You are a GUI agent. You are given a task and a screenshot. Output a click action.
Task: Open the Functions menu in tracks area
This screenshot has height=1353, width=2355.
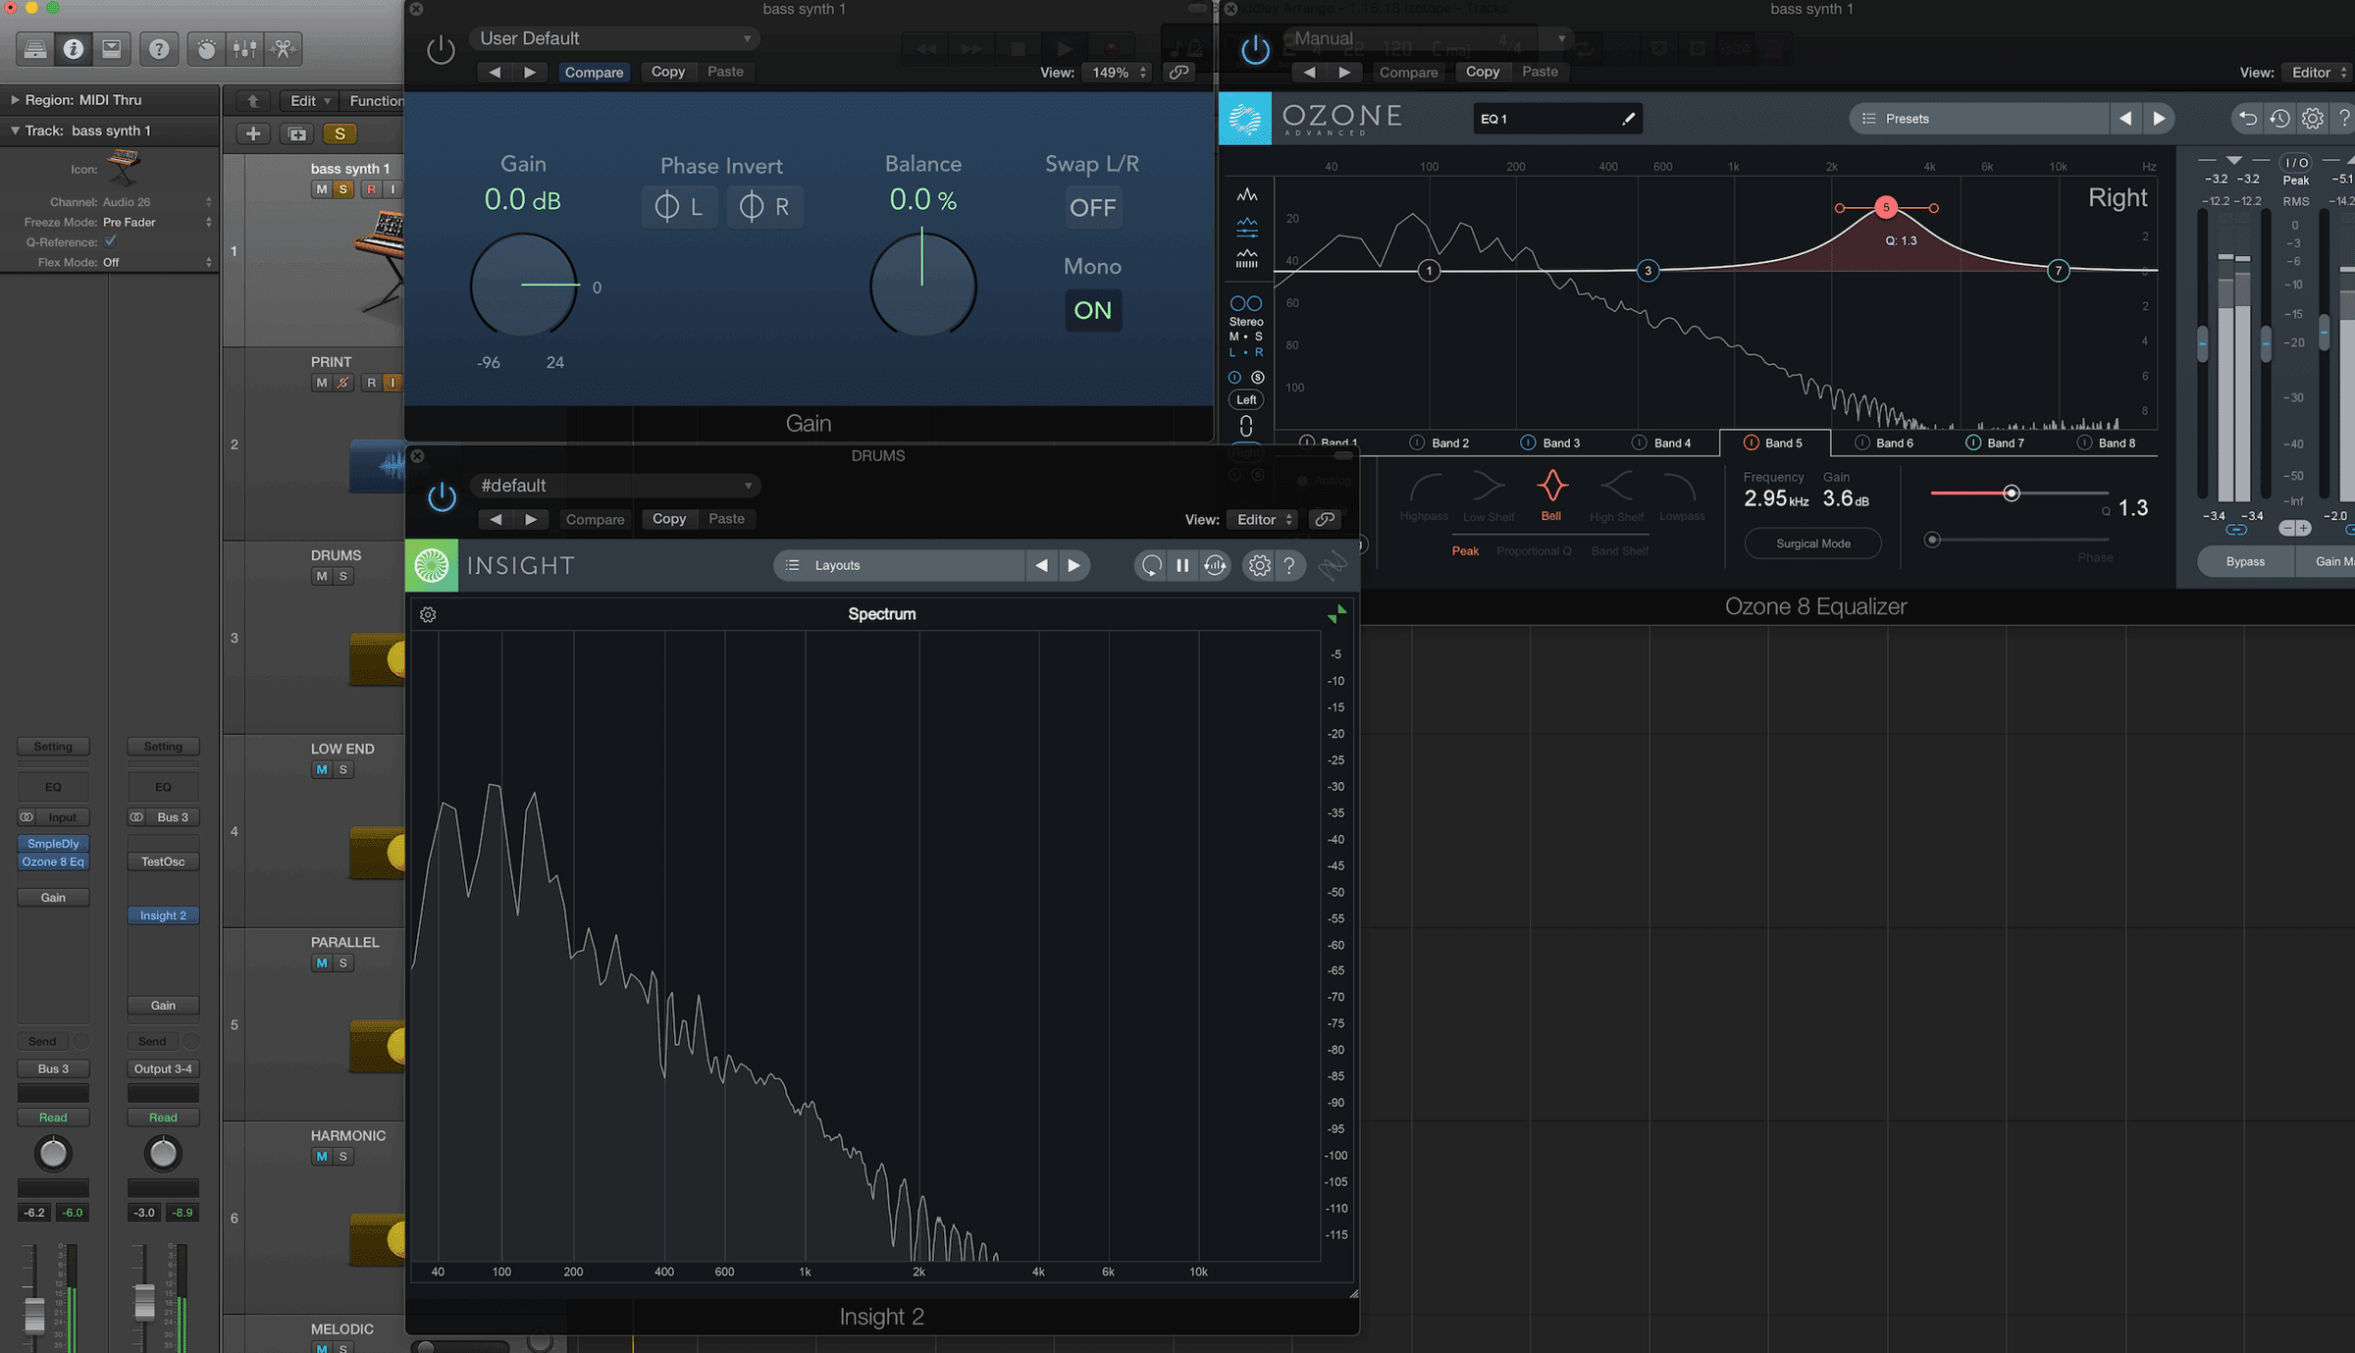[x=375, y=100]
